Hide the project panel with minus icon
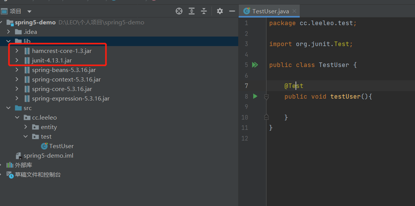Image resolution: width=415 pixels, height=206 pixels. click(232, 11)
